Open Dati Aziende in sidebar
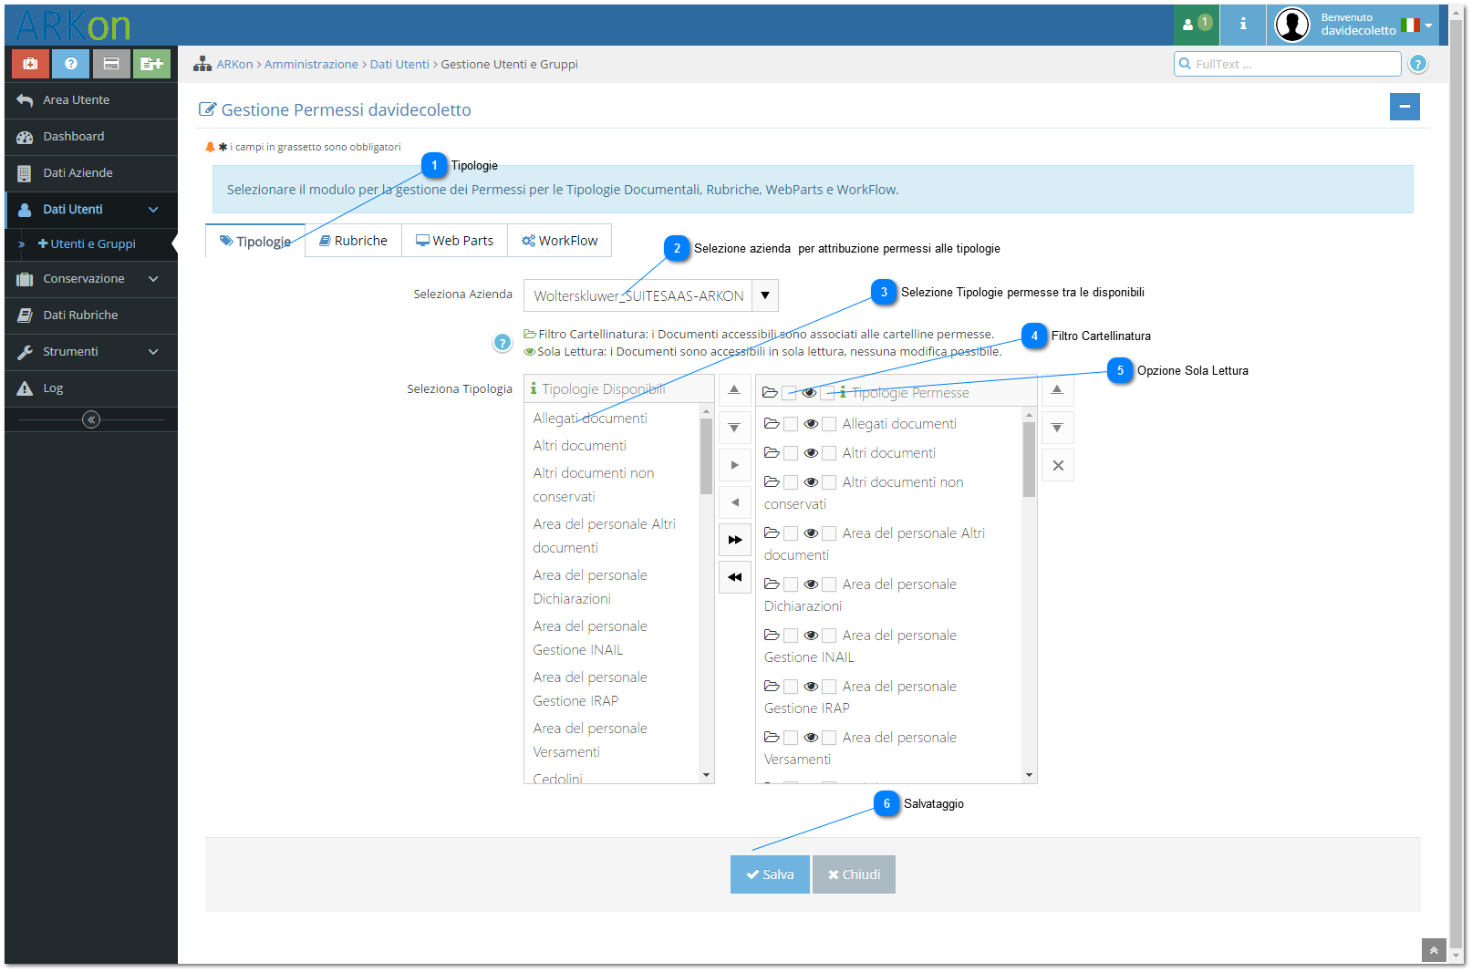Screen dimensions: 1472x972 click(91, 173)
